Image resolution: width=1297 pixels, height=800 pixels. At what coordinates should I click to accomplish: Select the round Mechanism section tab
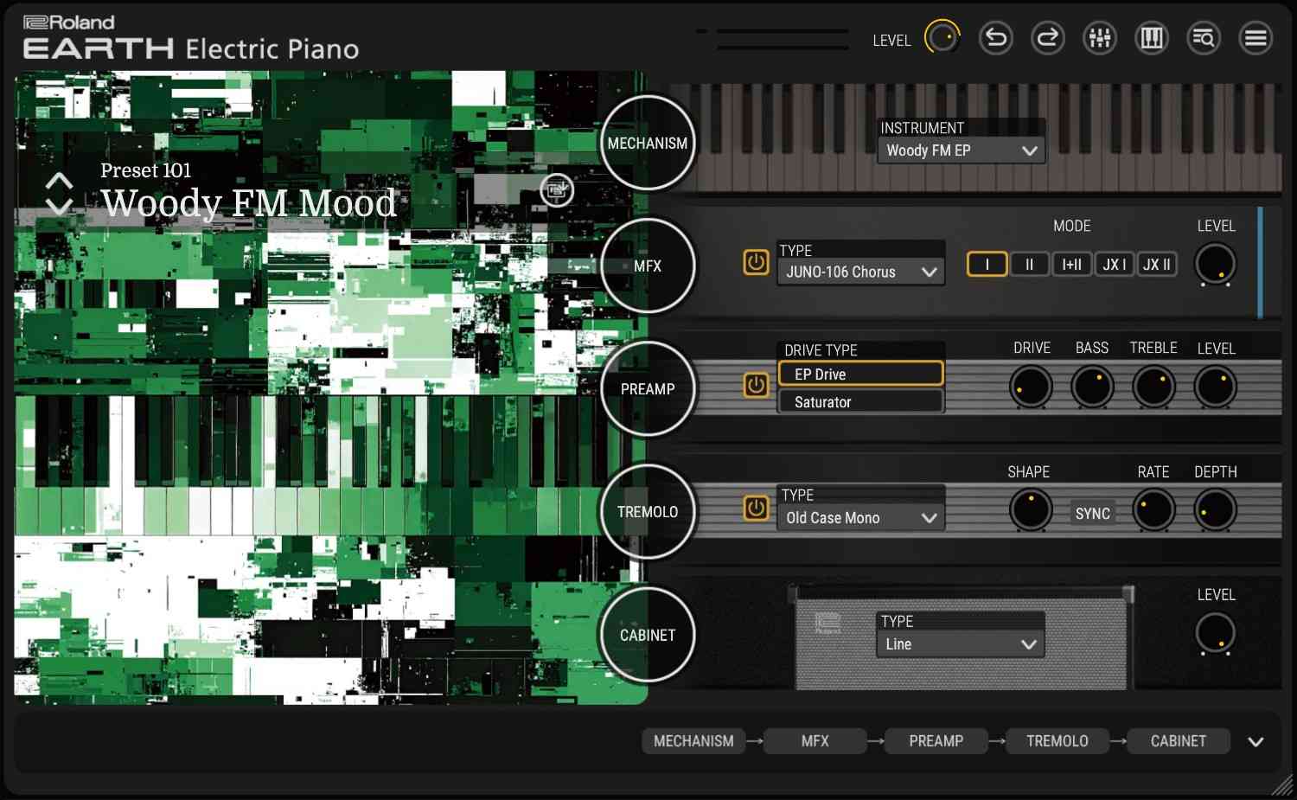647,144
